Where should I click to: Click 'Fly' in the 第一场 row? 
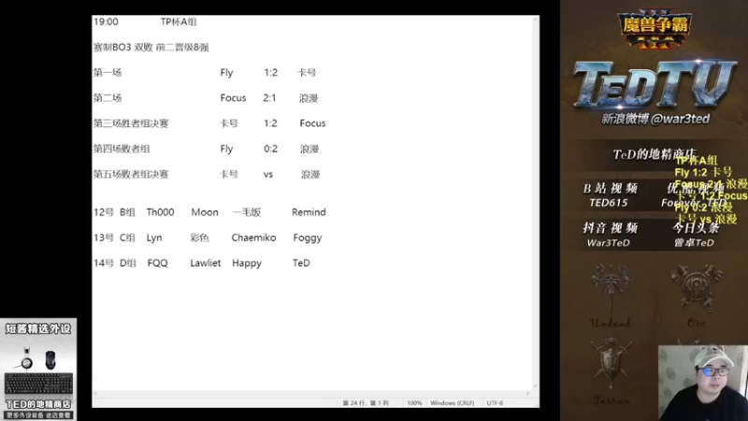pos(226,73)
